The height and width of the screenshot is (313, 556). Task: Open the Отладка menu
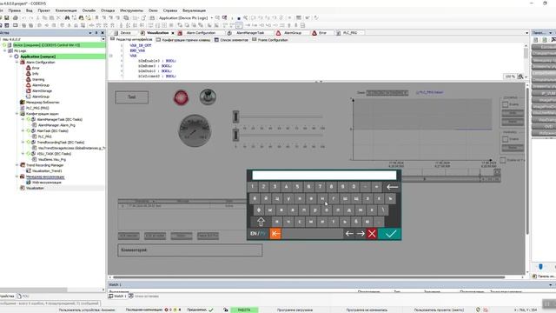coord(108,10)
